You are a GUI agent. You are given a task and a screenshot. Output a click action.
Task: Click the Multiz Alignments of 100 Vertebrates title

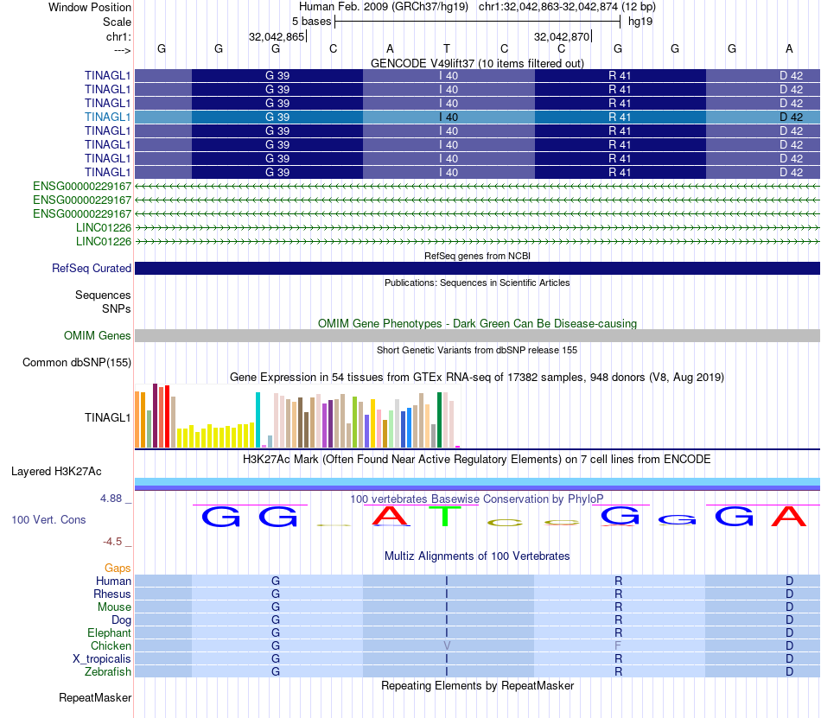pos(477,556)
